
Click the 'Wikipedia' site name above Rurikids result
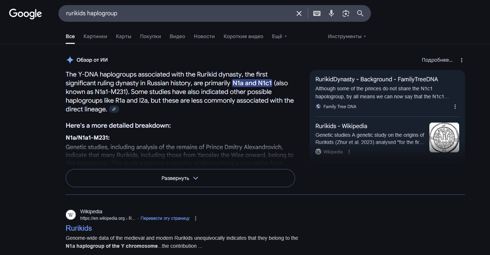tap(91, 211)
